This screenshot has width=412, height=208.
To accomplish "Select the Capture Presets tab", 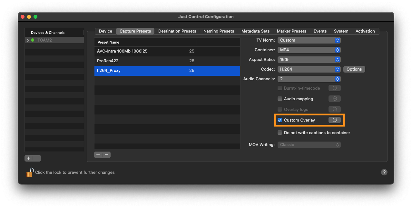I will [135, 31].
